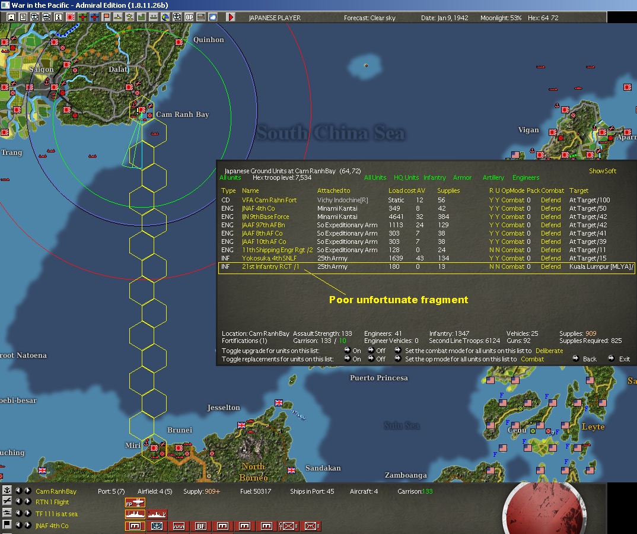Click the Back button
The width and height of the screenshot is (637, 534).
point(585,359)
